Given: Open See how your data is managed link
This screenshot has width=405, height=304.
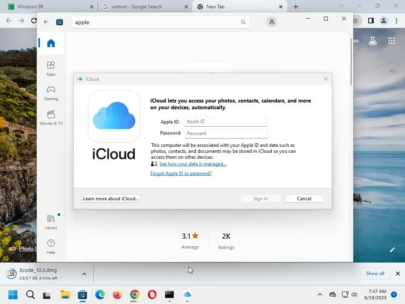Looking at the screenshot, I should click(193, 164).
